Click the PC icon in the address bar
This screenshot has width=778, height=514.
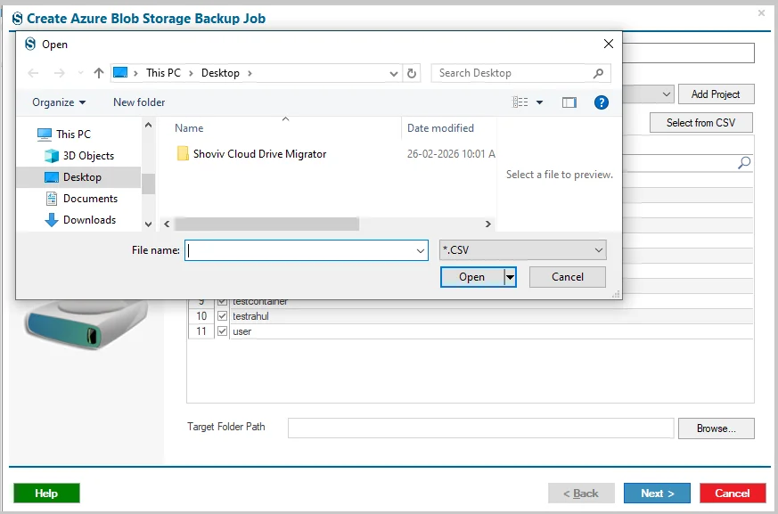tap(120, 73)
